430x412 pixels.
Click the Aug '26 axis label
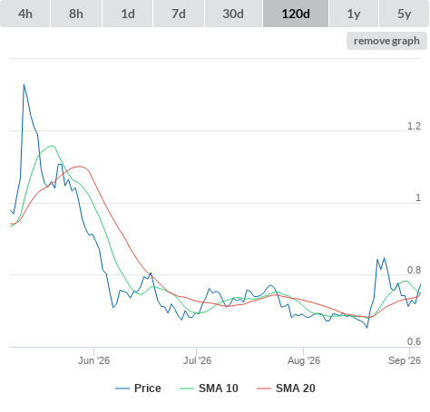tap(304, 360)
